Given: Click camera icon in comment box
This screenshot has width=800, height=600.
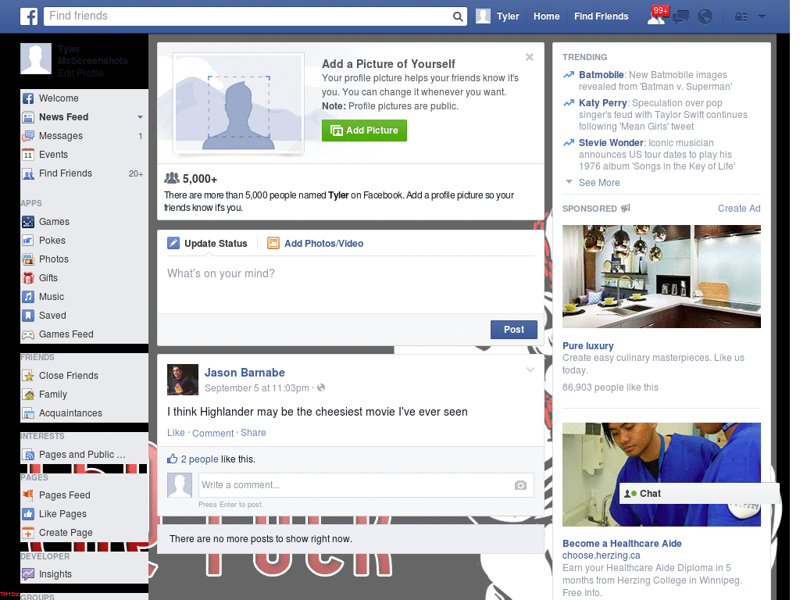Looking at the screenshot, I should point(520,485).
